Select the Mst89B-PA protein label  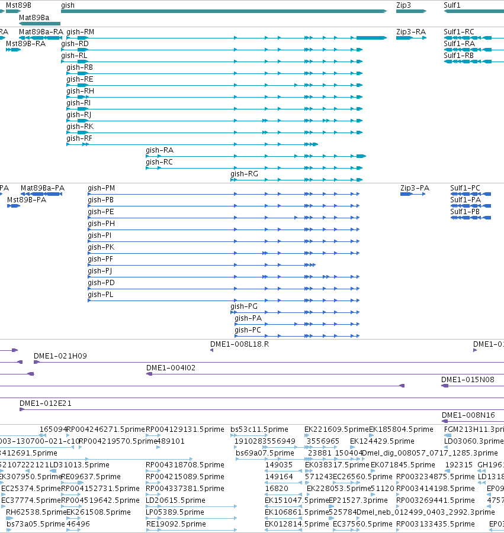click(27, 200)
